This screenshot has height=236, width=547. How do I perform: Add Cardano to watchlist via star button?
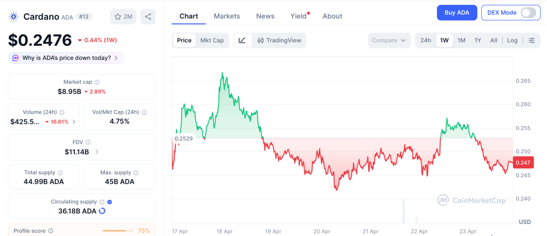pos(123,17)
